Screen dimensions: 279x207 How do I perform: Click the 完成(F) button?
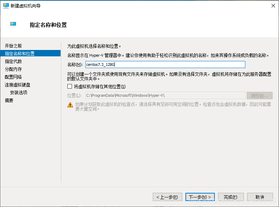point(231,197)
